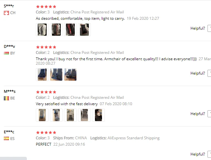Mark S***r's review as helpful
The width and height of the screenshot is (211, 160).
pyautogui.click(x=209, y=28)
